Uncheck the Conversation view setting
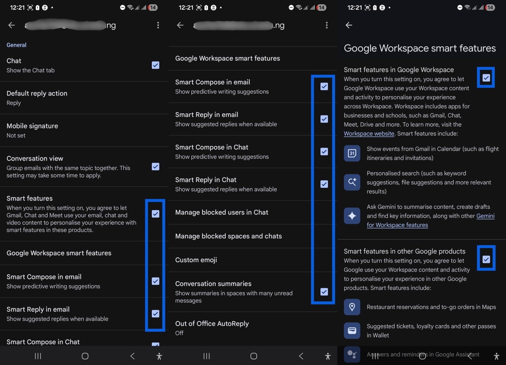Image resolution: width=506 pixels, height=365 pixels. [x=155, y=167]
